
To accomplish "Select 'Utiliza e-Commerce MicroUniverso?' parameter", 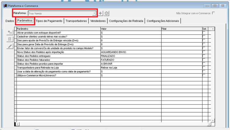I will [58, 76].
